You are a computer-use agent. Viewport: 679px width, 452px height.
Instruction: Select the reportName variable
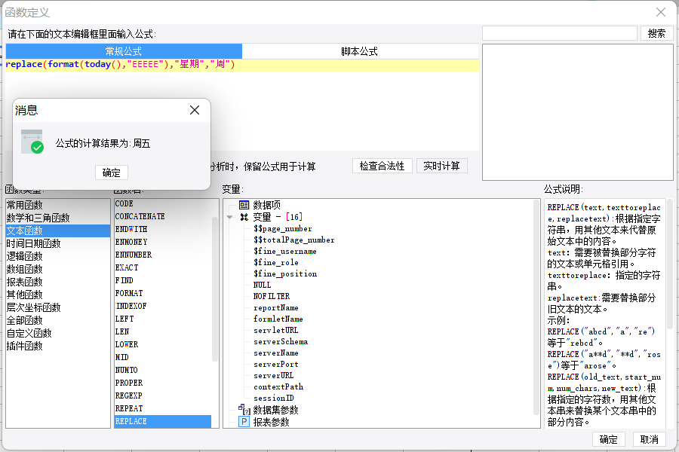click(276, 307)
